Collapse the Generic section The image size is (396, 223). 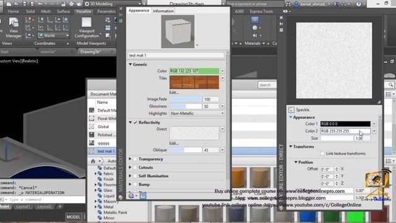point(131,64)
